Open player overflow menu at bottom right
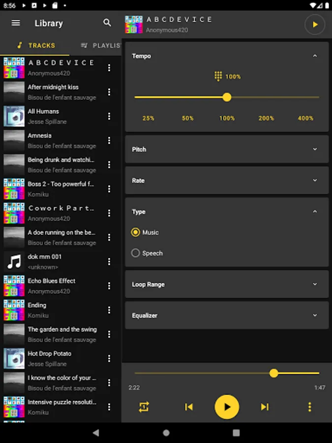 [x=309, y=407]
